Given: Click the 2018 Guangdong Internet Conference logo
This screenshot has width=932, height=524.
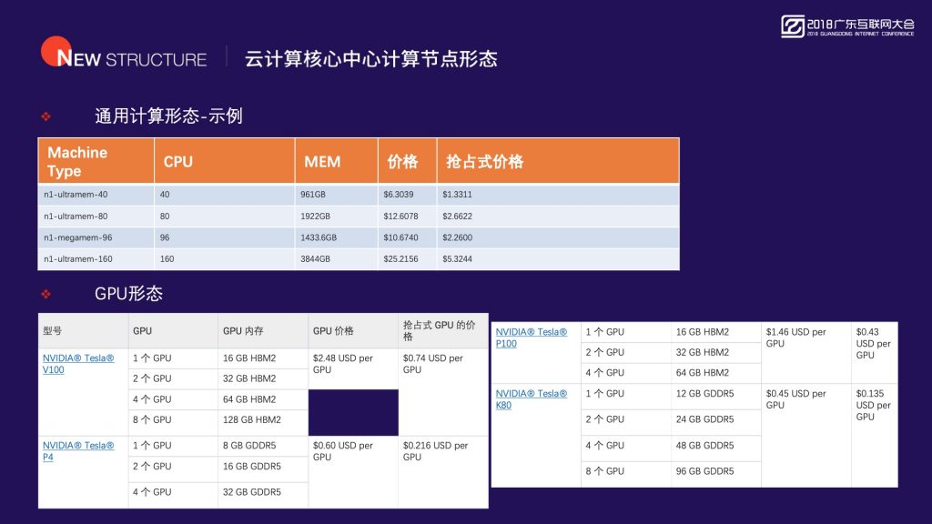Looking at the screenshot, I should (x=847, y=26).
